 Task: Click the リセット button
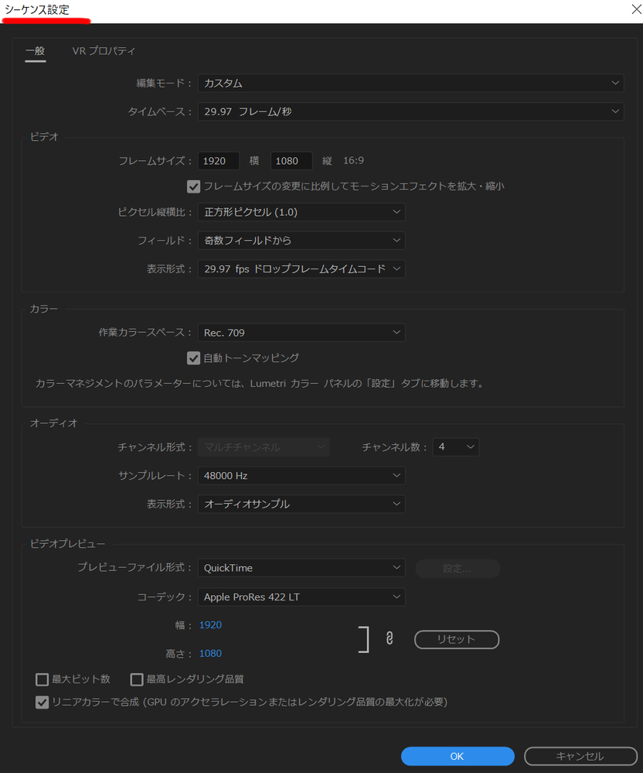tap(457, 639)
